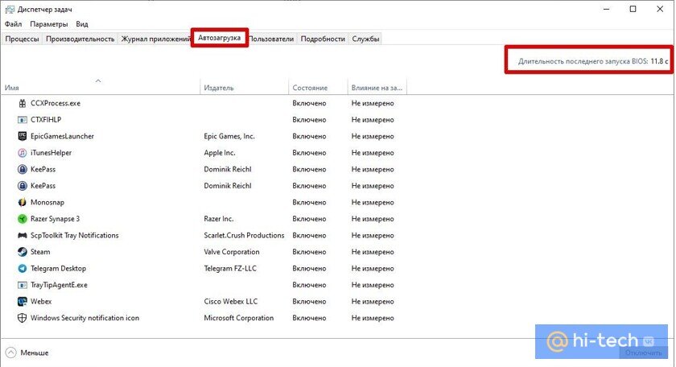The height and width of the screenshot is (367, 676).
Task: Click the CTXFIHLP name text
Action: pos(46,119)
